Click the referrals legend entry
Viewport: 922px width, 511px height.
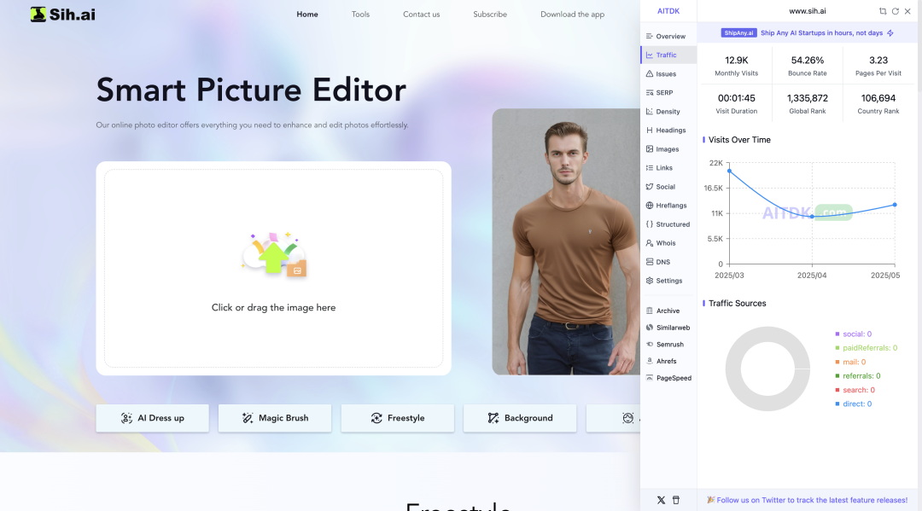pyautogui.click(x=858, y=376)
